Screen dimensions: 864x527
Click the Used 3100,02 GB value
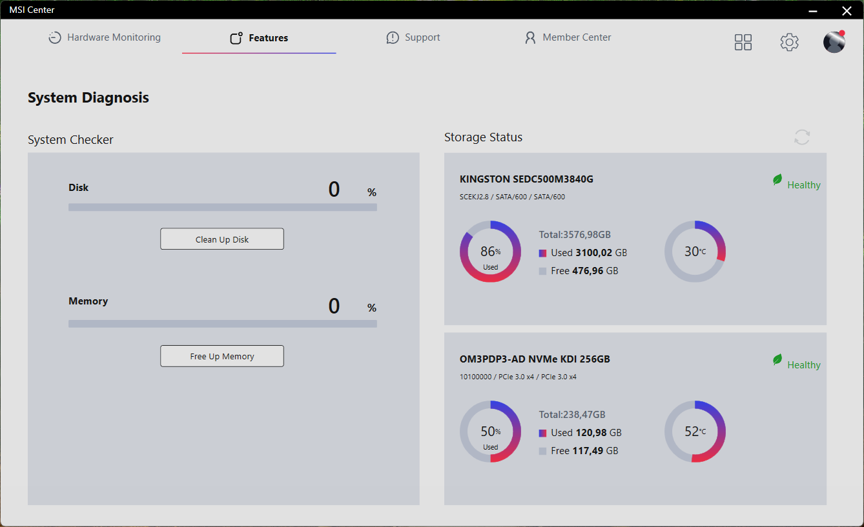click(x=589, y=253)
